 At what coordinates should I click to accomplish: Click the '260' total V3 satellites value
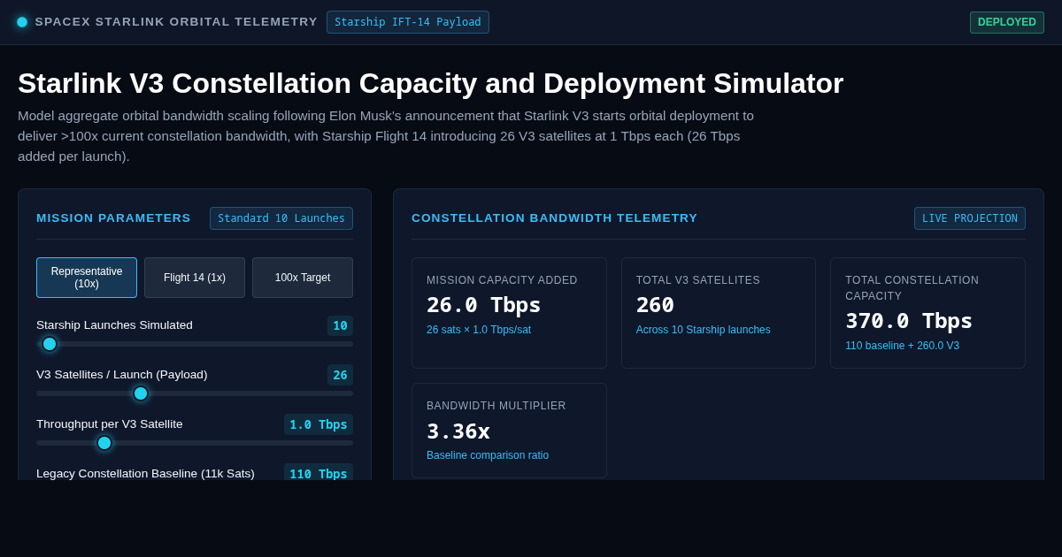click(655, 305)
